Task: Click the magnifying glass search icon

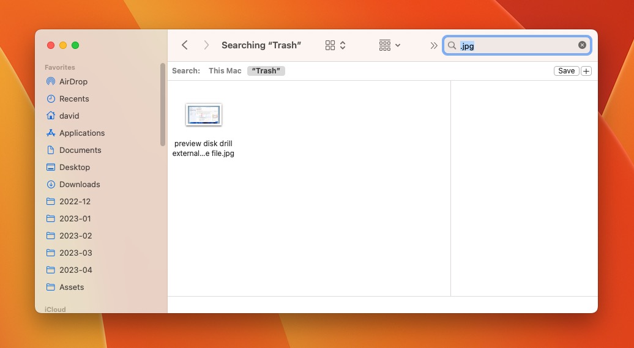Action: tap(452, 45)
